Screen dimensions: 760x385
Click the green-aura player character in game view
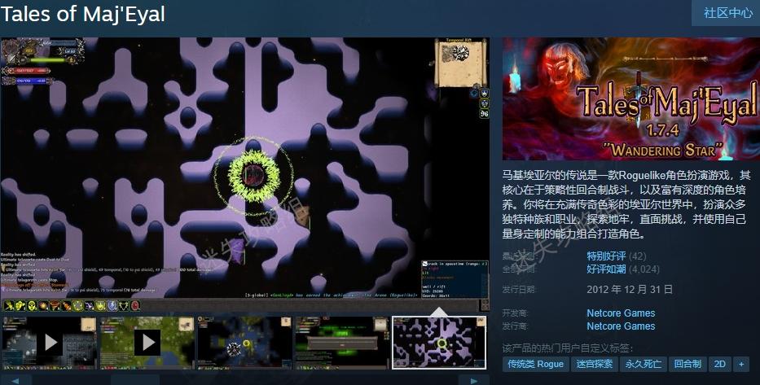point(253,175)
